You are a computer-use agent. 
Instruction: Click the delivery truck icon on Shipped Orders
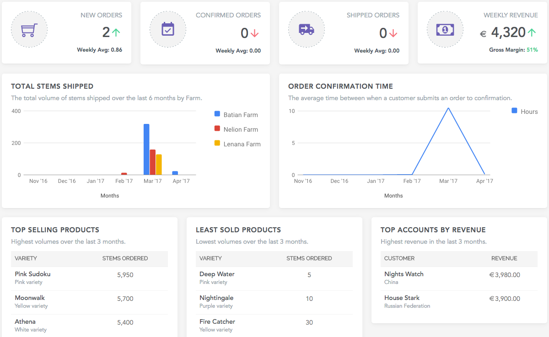pos(306,29)
